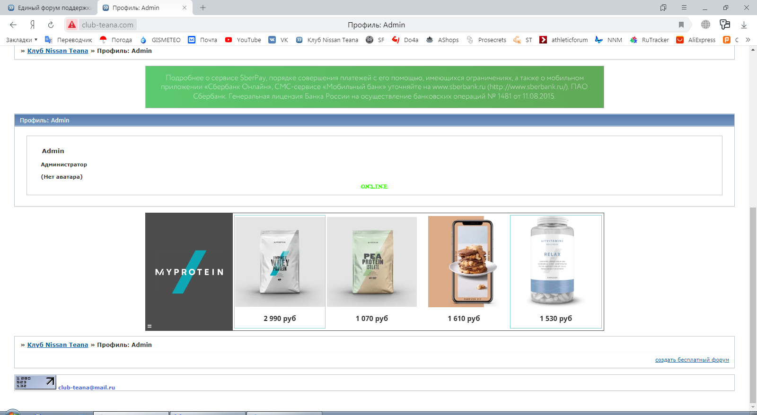Screen dimensions: 757x415
Task: Open the Do4a bookmark
Action: pyautogui.click(x=405, y=40)
